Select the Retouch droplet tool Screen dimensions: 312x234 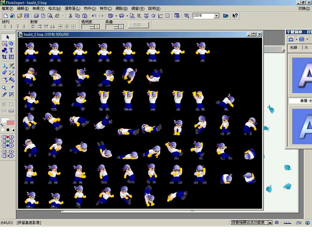[4, 66]
